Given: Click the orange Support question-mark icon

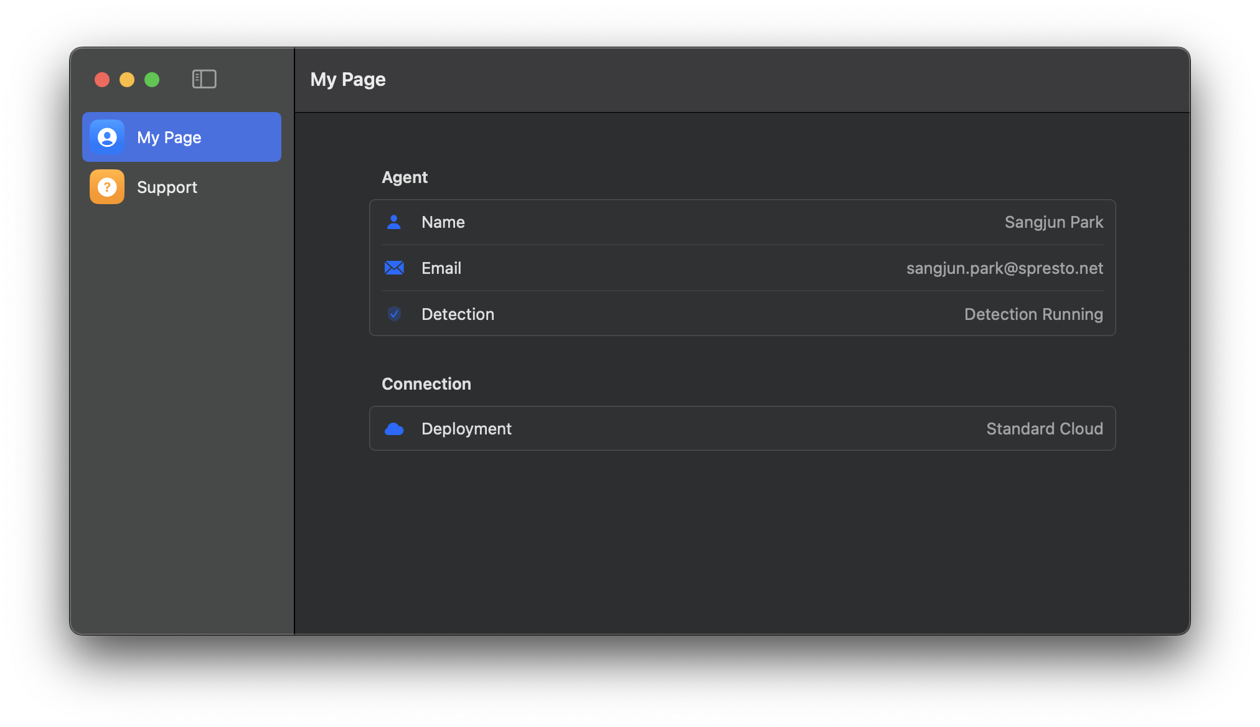Looking at the screenshot, I should [107, 187].
